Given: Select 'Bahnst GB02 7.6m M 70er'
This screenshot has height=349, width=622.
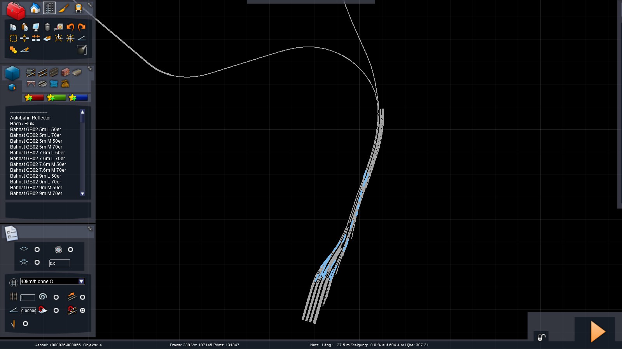Looking at the screenshot, I should (x=38, y=170).
